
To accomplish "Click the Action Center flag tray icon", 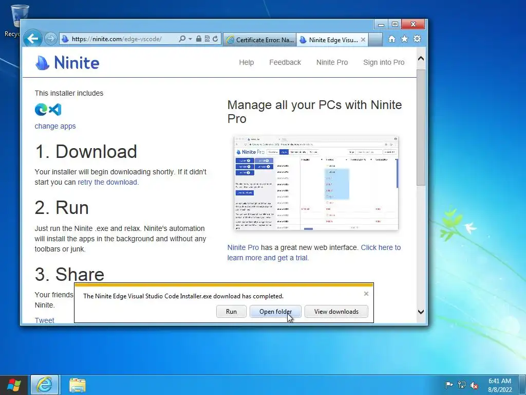I will coord(448,385).
